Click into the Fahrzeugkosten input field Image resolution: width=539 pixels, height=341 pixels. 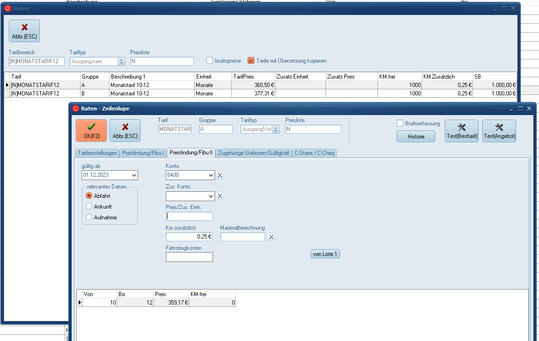189,257
